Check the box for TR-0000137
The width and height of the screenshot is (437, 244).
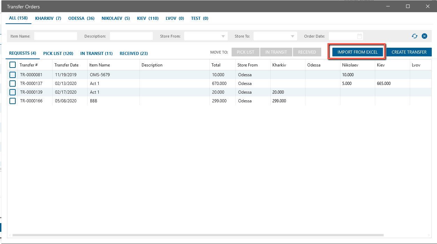point(13,84)
